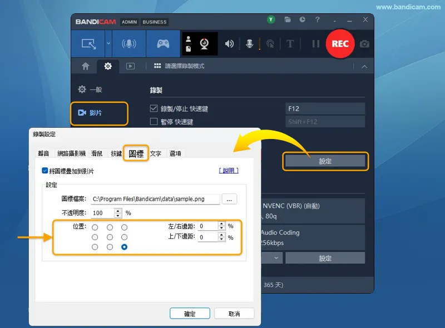The width and height of the screenshot is (445, 328).
Task: Take a screenshot with the camera icon
Action: pyautogui.click(x=364, y=44)
